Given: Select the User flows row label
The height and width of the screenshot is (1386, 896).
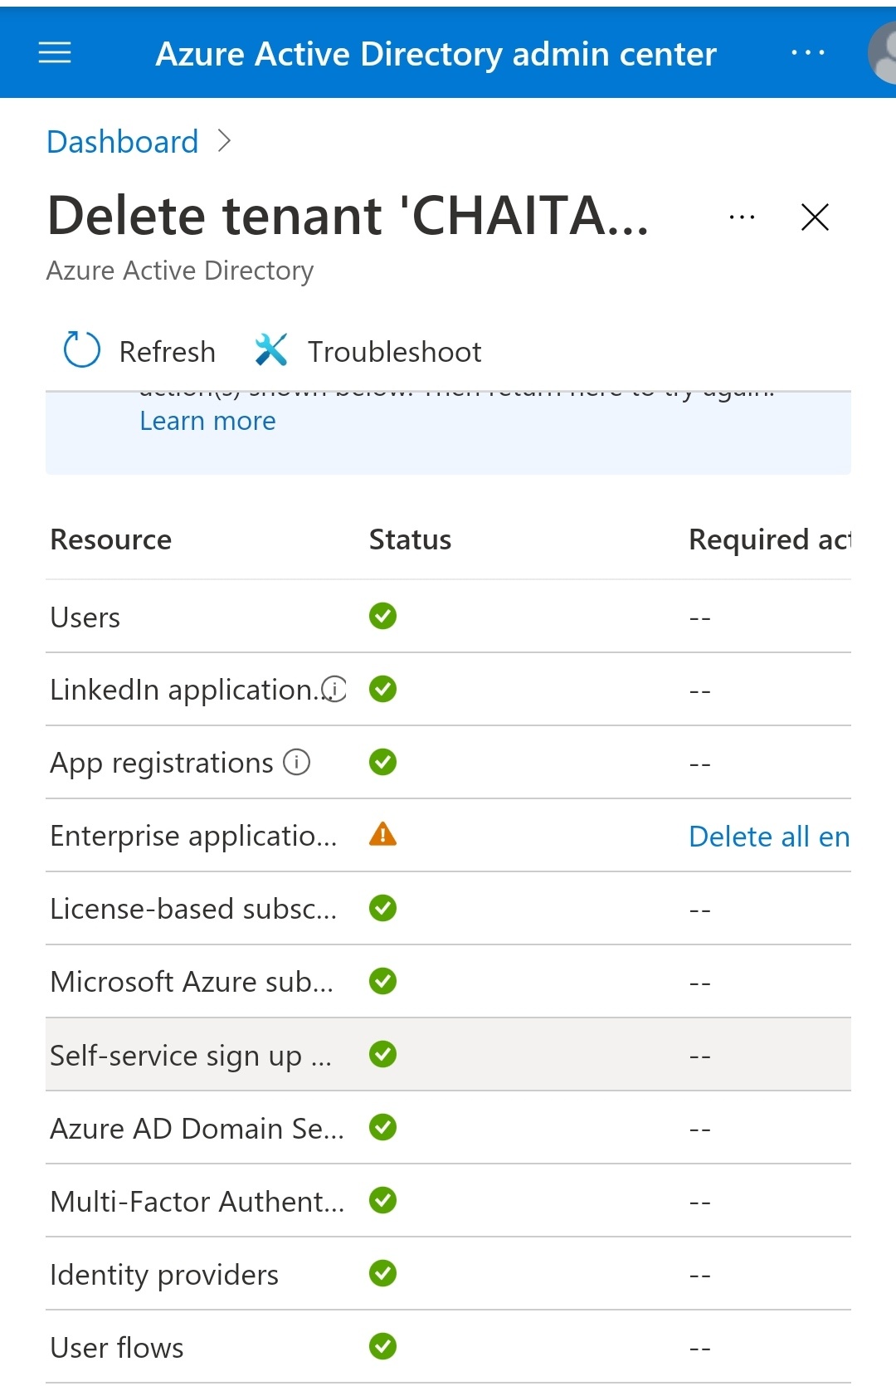Looking at the screenshot, I should coord(117,1348).
